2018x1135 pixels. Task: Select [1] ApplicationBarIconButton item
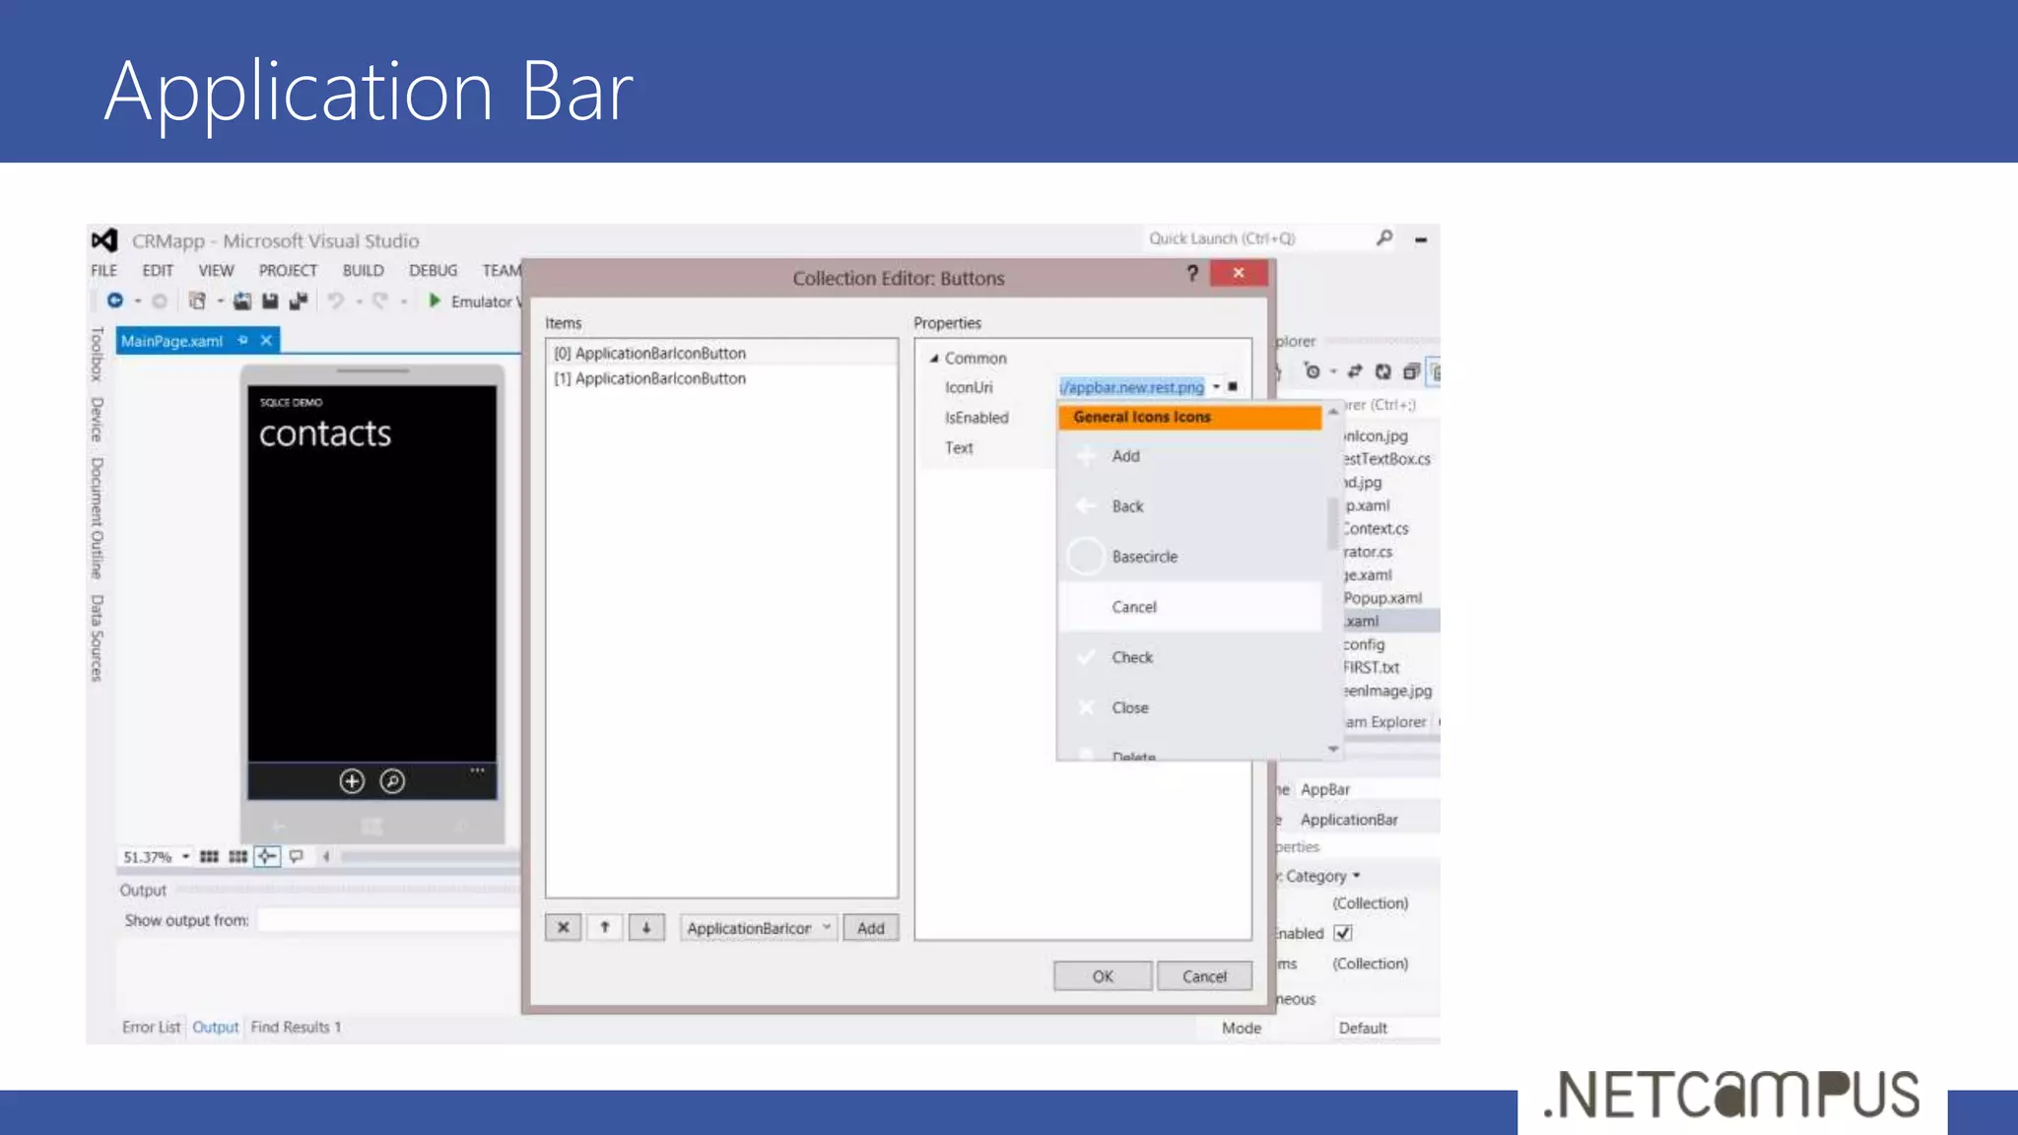721,378
